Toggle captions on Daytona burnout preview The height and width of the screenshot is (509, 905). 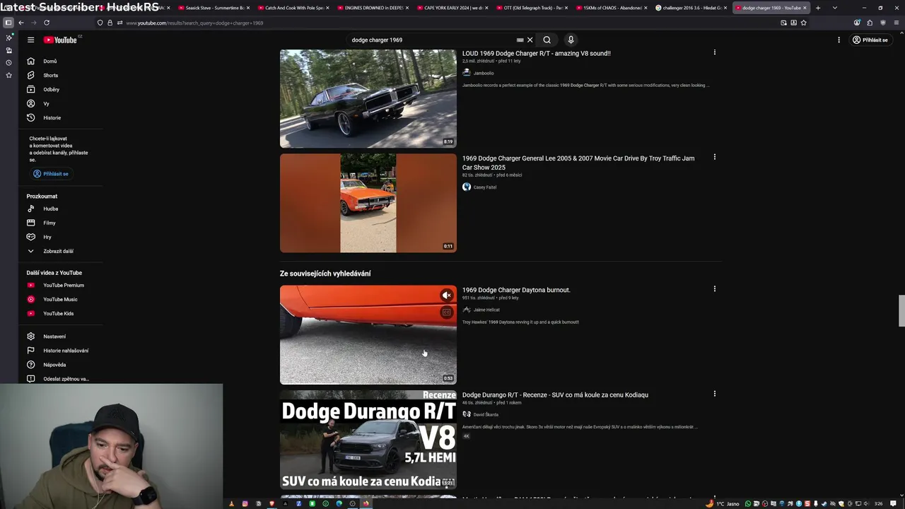click(447, 312)
